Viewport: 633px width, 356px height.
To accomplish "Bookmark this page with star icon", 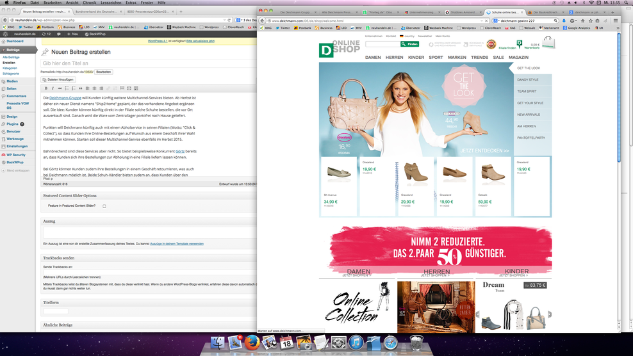I will [x=590, y=20].
